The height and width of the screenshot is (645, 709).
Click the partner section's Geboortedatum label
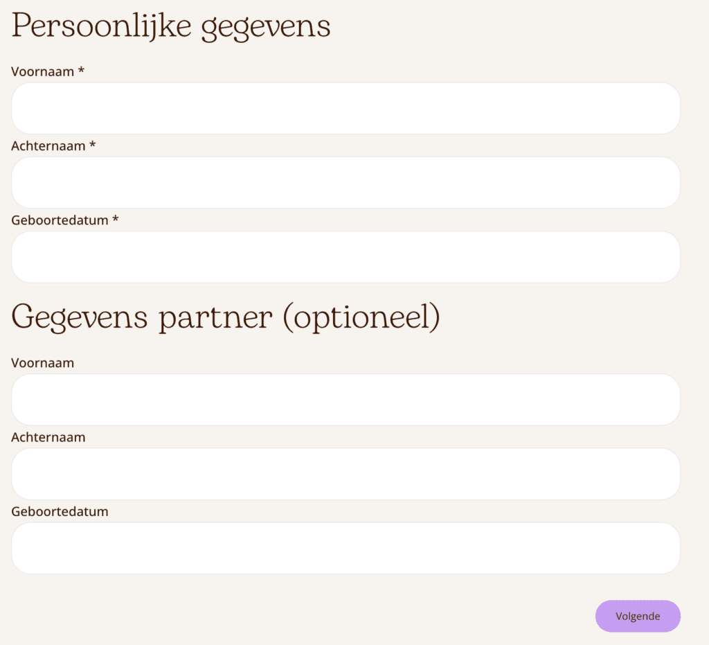point(60,511)
